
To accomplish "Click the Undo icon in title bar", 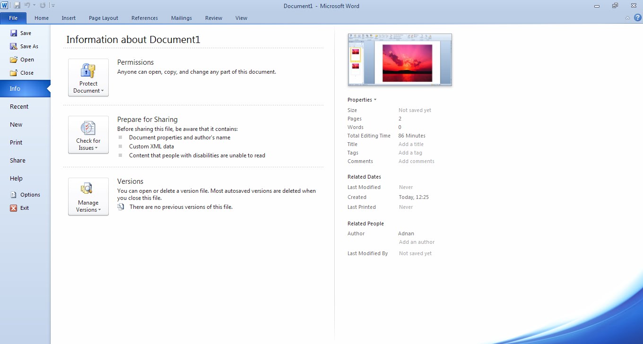I will click(x=27, y=6).
